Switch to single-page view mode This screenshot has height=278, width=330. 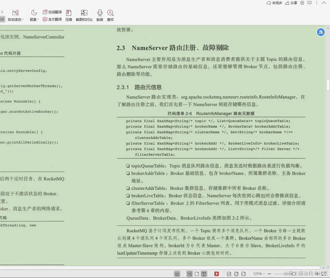(197, 274)
